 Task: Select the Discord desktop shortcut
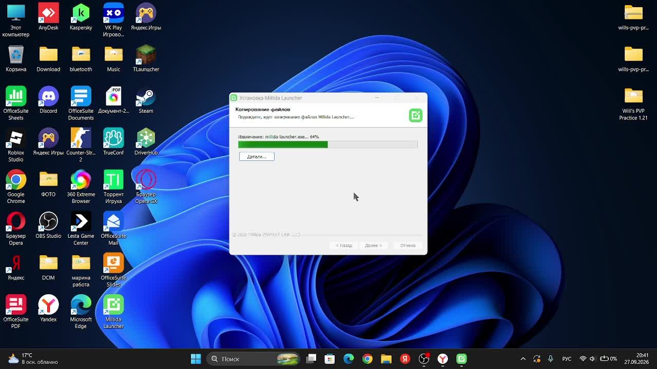pyautogui.click(x=48, y=100)
